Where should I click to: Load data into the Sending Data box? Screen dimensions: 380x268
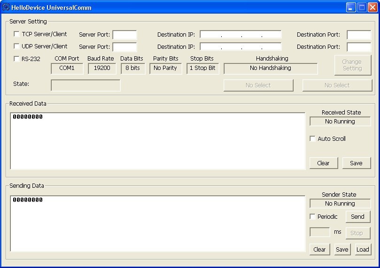pos(363,249)
